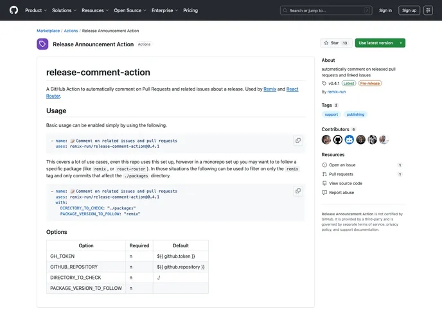This screenshot has width=442, height=329.
Task: Go to Actions breadcrumb
Action: [71, 31]
